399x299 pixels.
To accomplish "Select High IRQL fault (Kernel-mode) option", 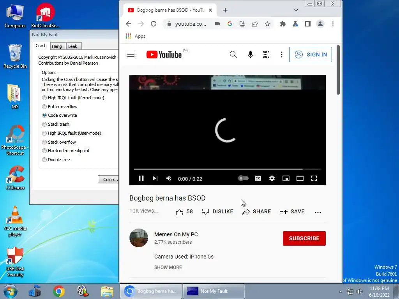I will coord(73,98).
